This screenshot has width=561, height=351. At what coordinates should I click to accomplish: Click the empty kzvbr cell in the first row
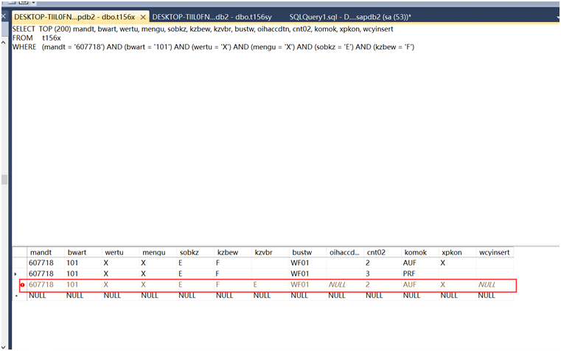tap(270, 263)
